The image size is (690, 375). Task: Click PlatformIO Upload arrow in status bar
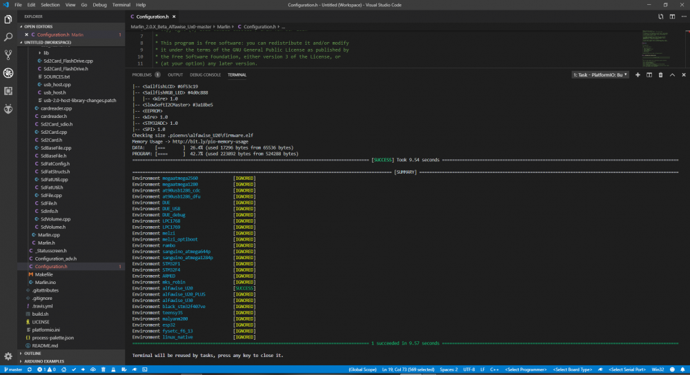(83, 369)
